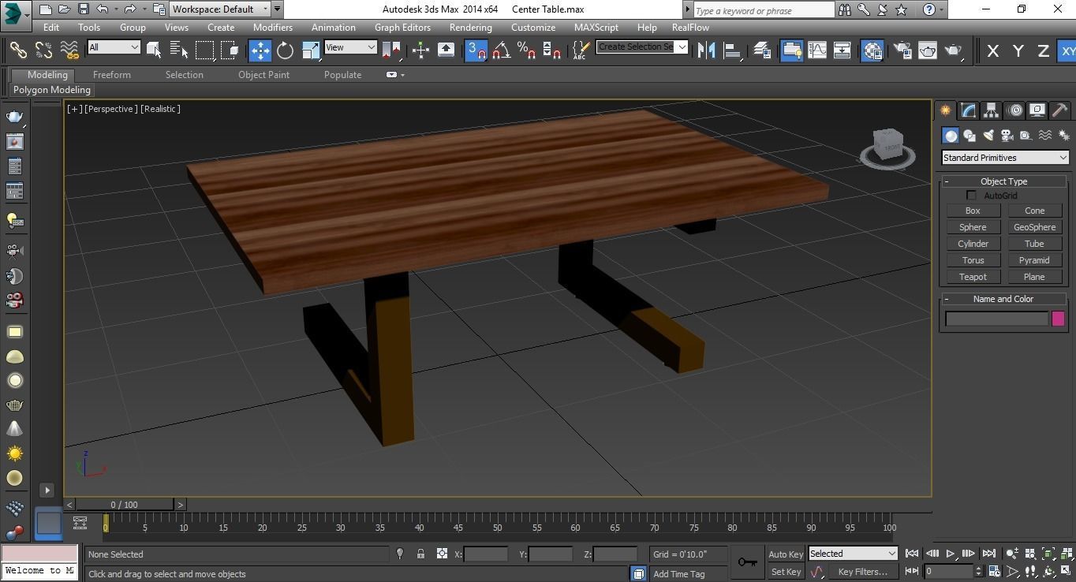Open the Rendering menu

(471, 27)
